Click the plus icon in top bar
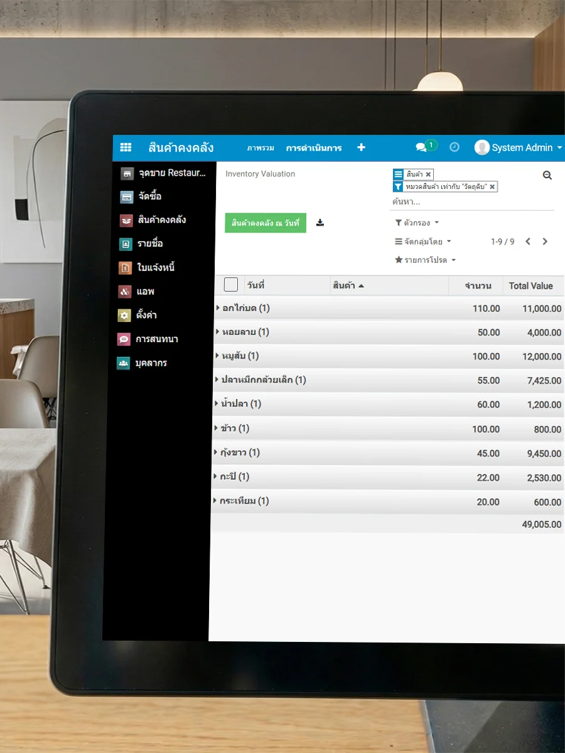 tap(361, 147)
